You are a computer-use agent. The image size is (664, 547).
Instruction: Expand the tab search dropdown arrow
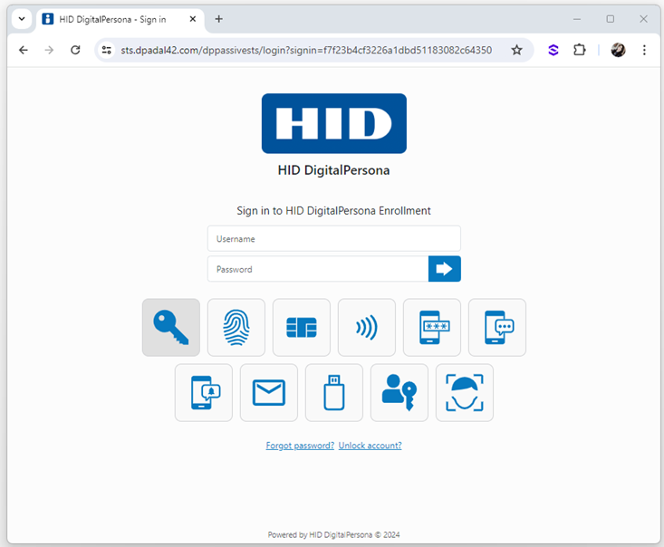22,19
